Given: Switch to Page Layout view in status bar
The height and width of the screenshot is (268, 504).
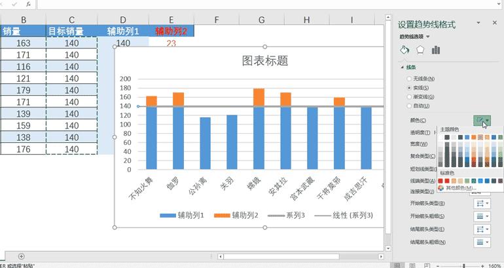Looking at the screenshot, I should 412,266.
